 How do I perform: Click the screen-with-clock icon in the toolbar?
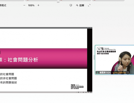tap(71, 5)
